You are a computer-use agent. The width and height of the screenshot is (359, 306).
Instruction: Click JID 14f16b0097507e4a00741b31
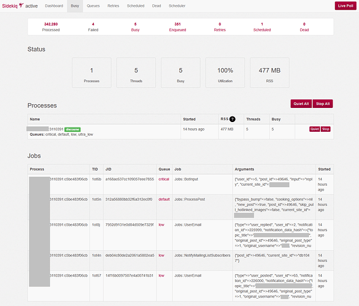[129, 275]
